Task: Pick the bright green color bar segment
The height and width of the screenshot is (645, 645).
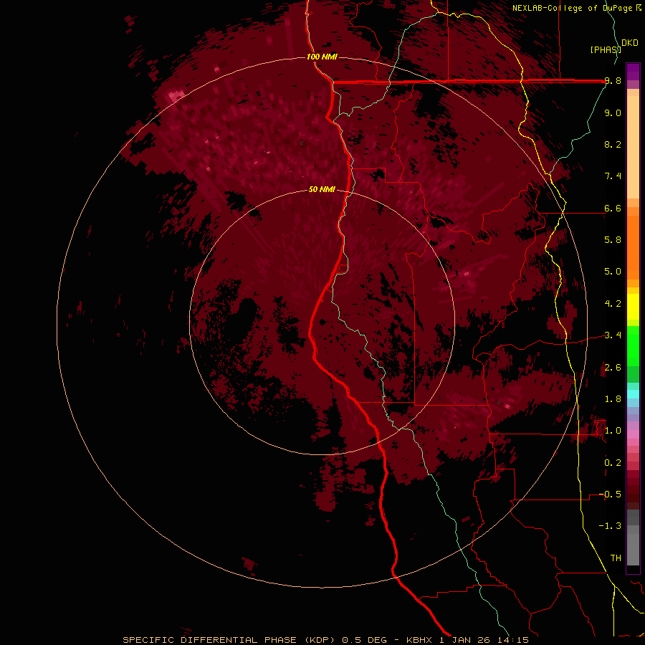Action: tap(633, 346)
